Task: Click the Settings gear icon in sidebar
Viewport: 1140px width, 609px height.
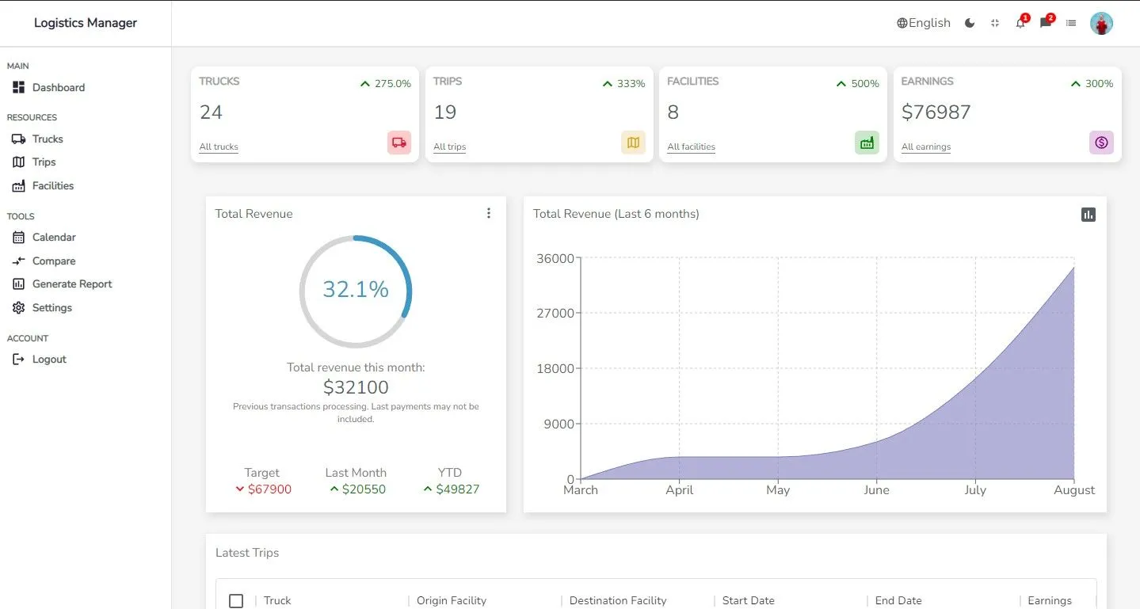Action: click(x=19, y=307)
